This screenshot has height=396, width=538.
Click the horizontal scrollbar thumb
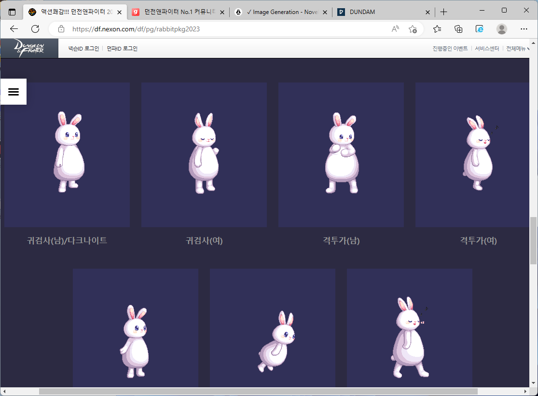[258, 391]
